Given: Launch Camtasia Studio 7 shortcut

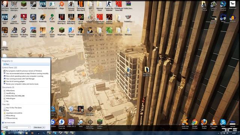Looking at the screenshot, I should (213, 6).
